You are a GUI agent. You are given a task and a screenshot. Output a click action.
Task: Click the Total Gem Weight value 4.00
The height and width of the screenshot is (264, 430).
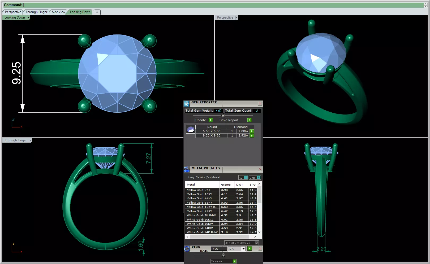(218, 111)
